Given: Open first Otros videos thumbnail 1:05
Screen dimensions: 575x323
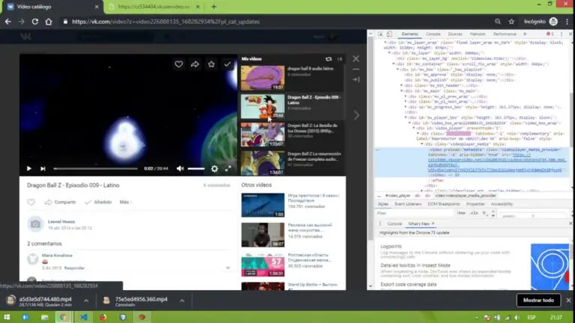Looking at the screenshot, I should coord(263,205).
